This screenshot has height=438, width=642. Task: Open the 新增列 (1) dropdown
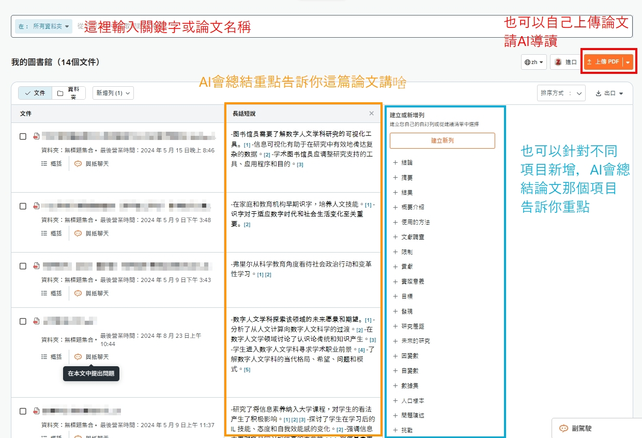pos(113,93)
